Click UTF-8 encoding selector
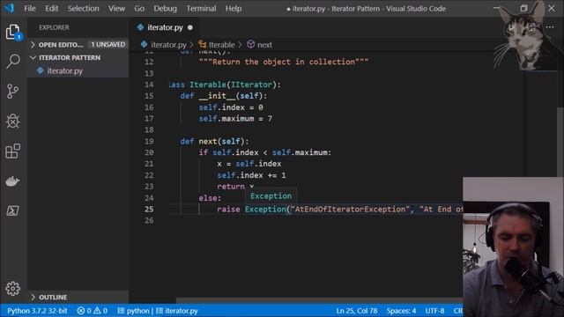Image resolution: width=564 pixels, height=317 pixels. (434, 311)
